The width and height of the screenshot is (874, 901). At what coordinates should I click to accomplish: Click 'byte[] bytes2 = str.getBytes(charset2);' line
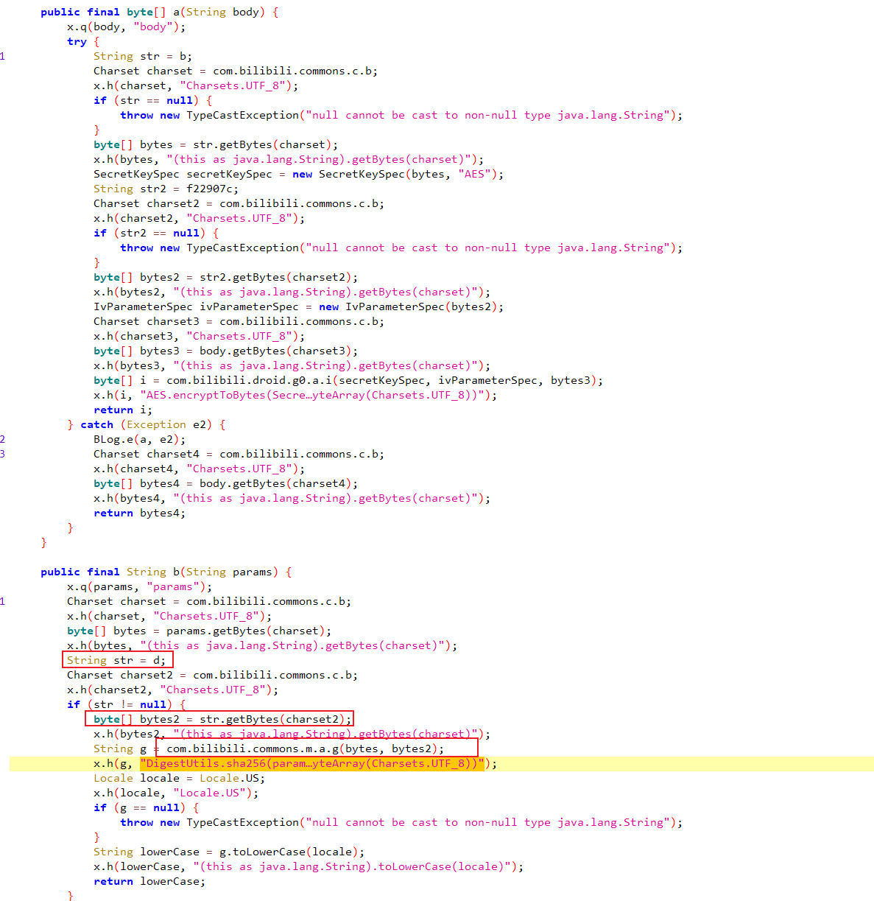[x=222, y=719]
